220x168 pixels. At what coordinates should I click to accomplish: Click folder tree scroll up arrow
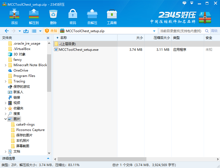click(49, 43)
